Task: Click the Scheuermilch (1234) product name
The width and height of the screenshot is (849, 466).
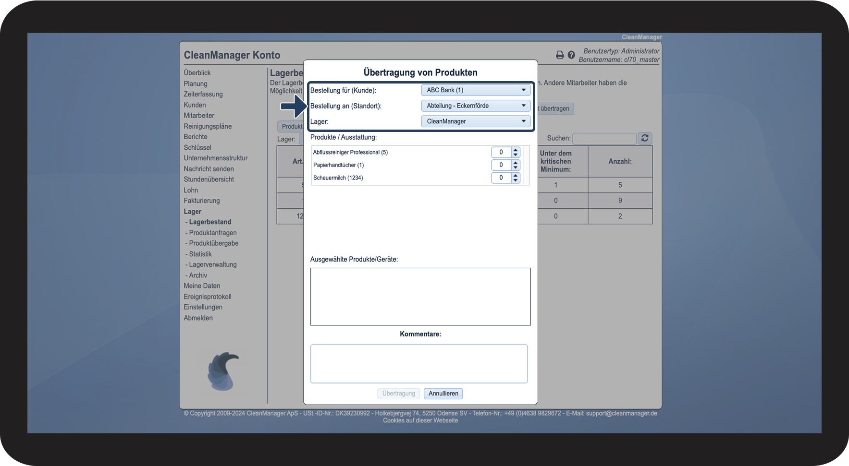Action: 338,178
